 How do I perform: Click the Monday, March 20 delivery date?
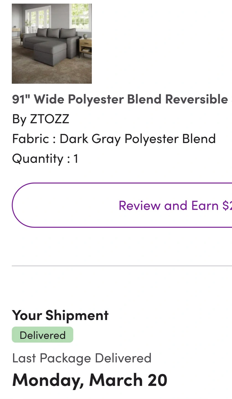point(89,379)
